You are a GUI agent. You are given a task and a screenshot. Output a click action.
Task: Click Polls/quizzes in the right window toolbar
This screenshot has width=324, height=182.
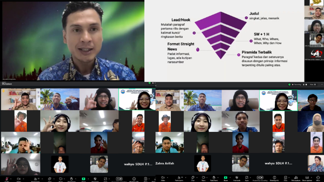(296, 178)
